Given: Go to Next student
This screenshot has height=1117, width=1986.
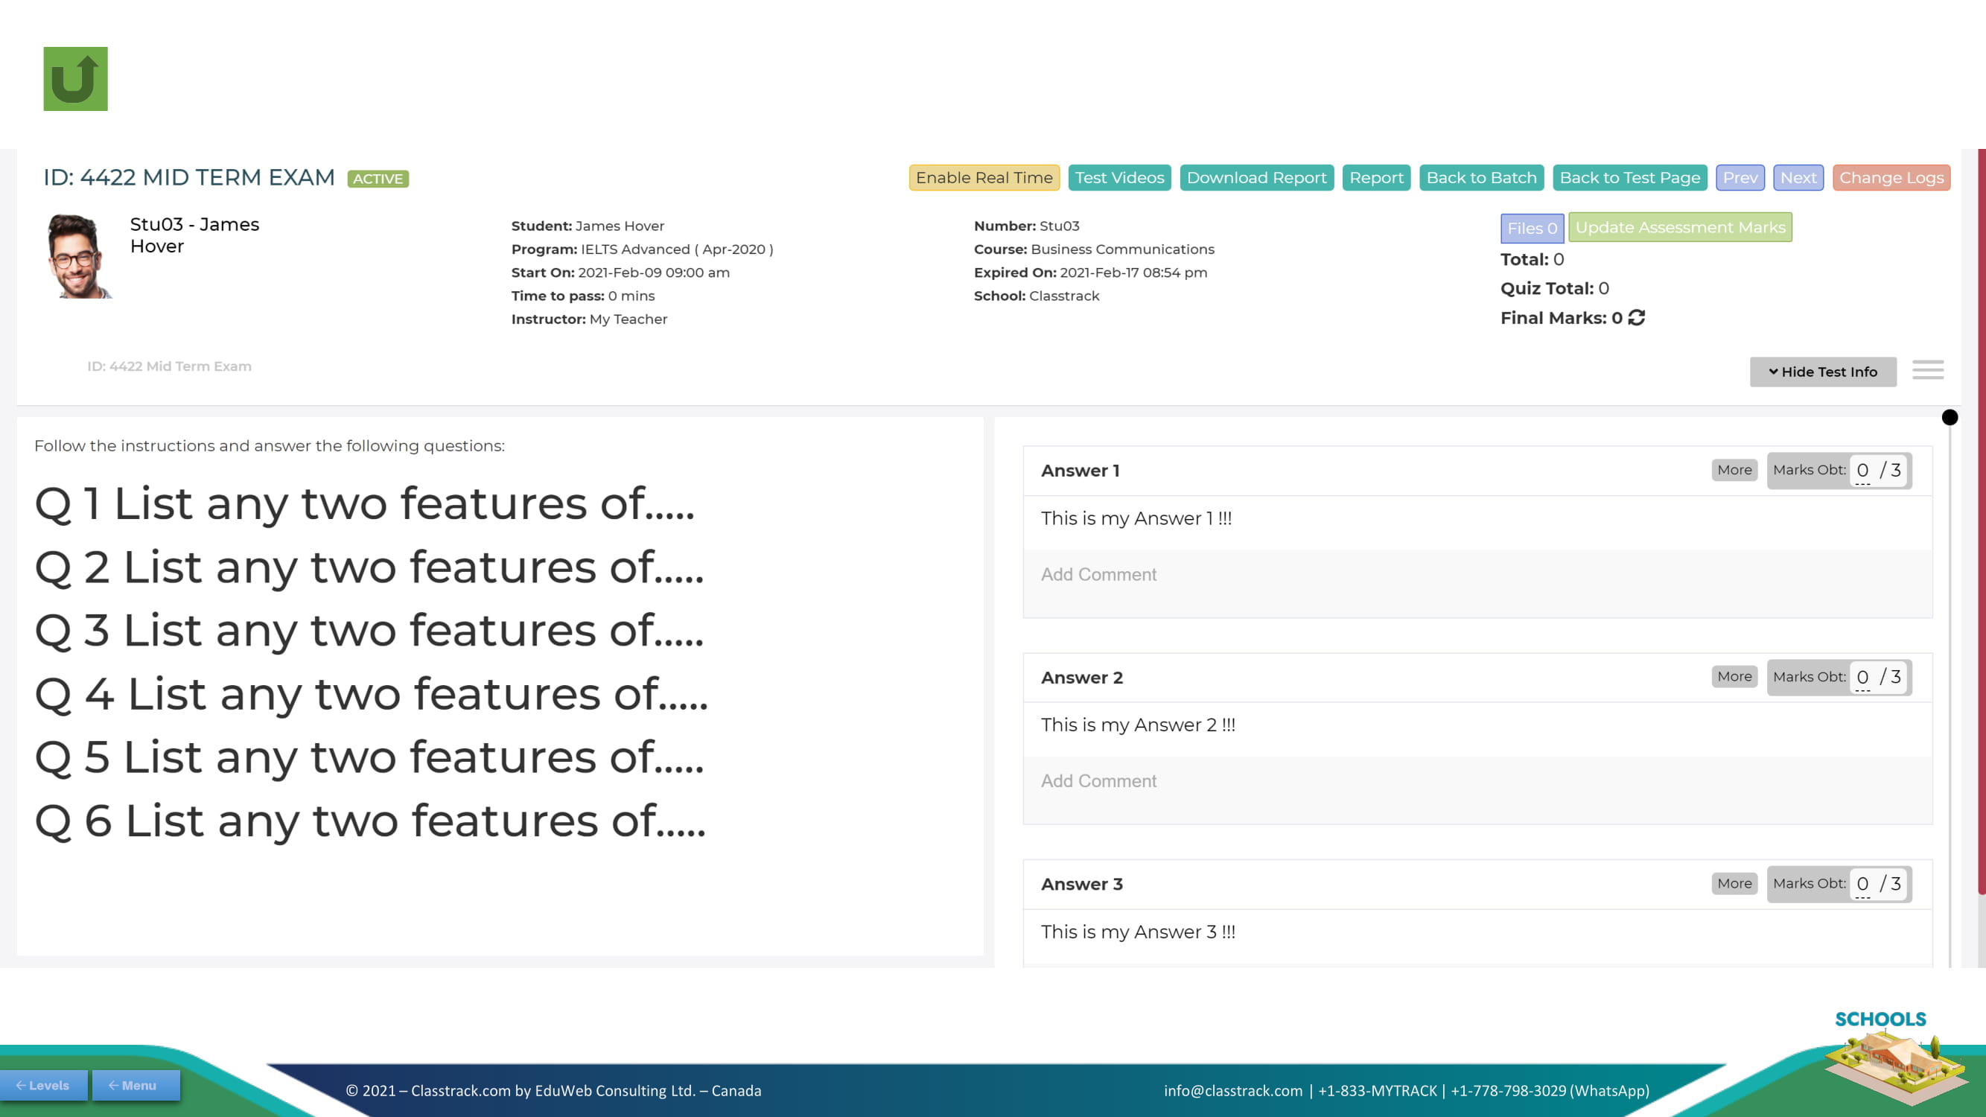Looking at the screenshot, I should point(1798,177).
